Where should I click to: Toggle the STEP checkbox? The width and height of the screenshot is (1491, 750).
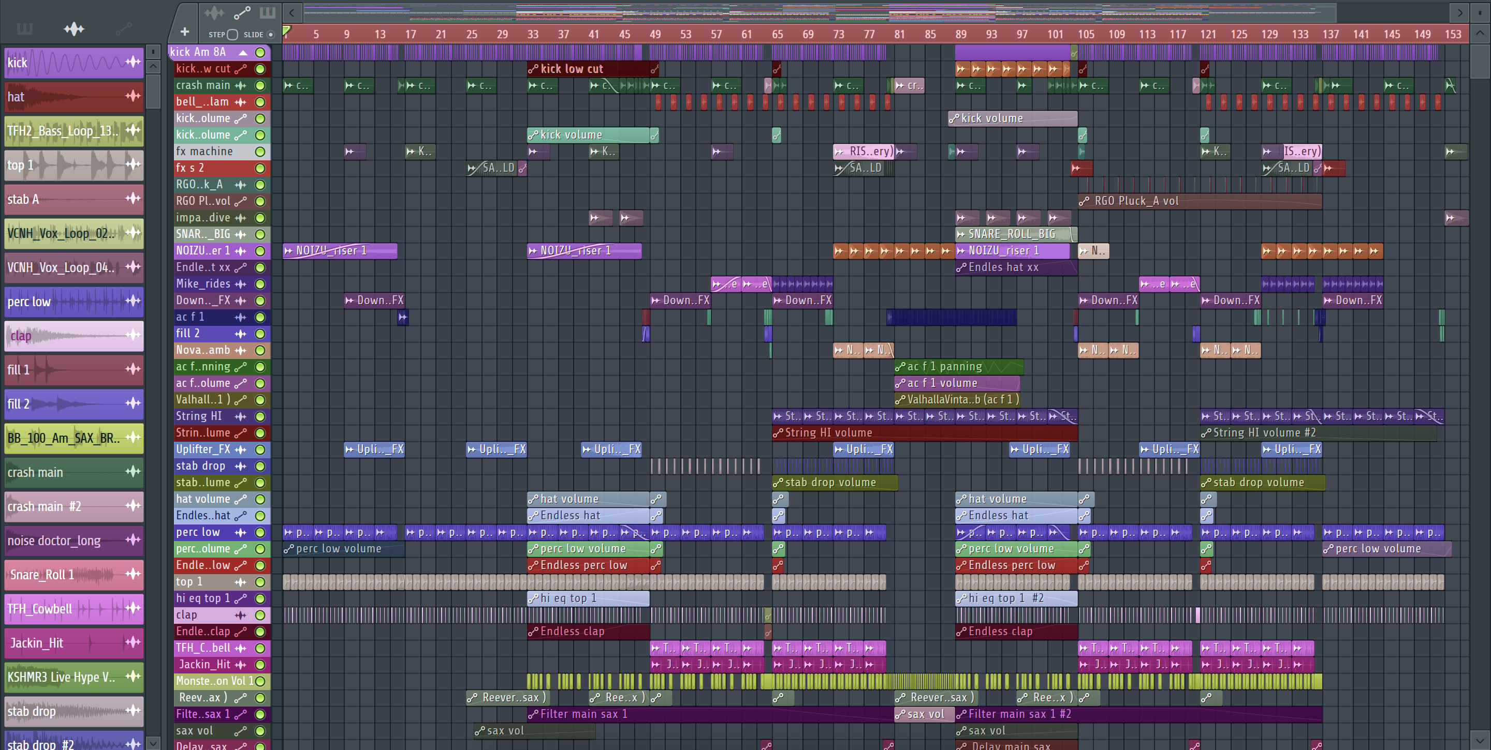click(232, 35)
